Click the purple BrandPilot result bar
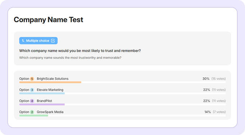The image size is (245, 135). coord(42,104)
